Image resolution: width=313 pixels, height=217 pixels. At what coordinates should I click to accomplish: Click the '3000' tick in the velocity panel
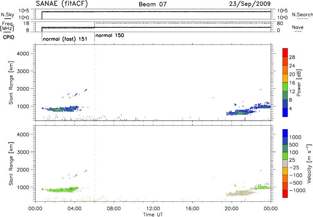click(23, 152)
